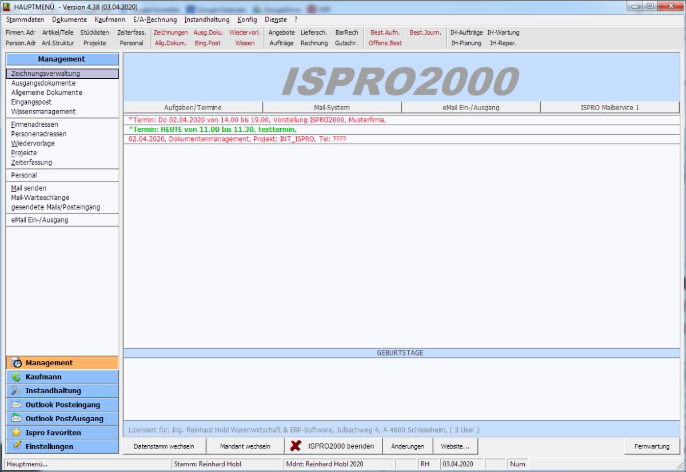Select Mail-Warteschlange in the sidebar list

pyautogui.click(x=40, y=197)
